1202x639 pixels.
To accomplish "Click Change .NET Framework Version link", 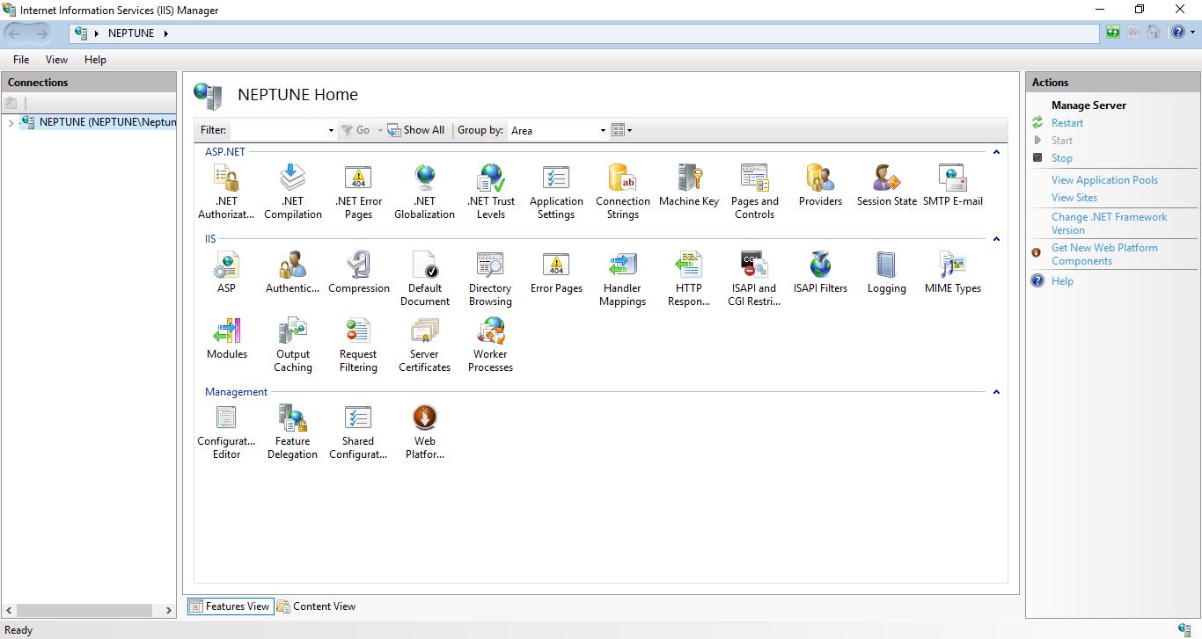I will tap(1110, 223).
